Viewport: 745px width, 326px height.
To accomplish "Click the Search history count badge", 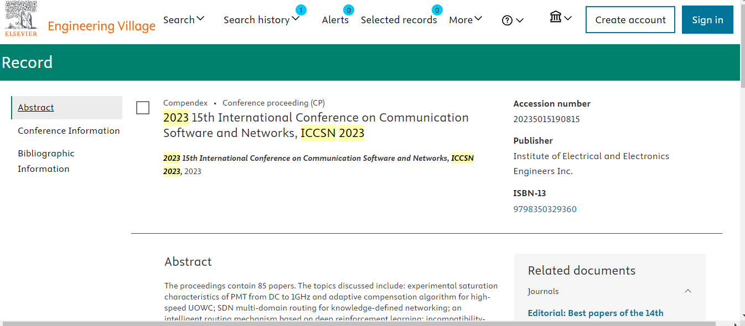I will pyautogui.click(x=301, y=10).
